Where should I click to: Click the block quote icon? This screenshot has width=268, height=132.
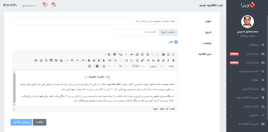[x=110, y=60]
